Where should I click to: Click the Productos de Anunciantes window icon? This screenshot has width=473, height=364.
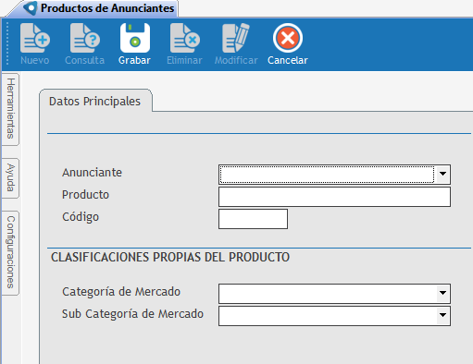pos(31,8)
